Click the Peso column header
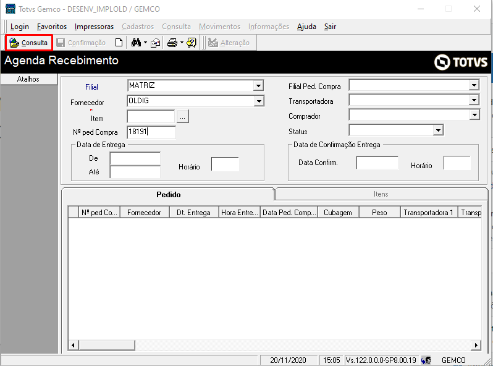 point(379,213)
